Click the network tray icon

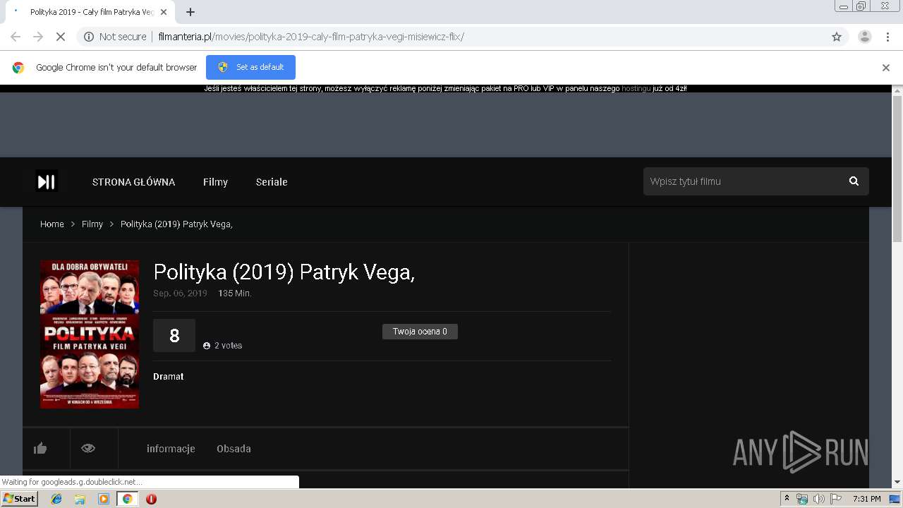802,499
